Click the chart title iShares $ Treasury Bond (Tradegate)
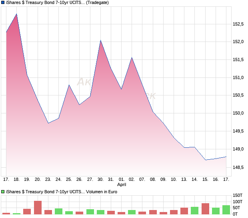248x218 pixels. pyautogui.click(x=57, y=2)
